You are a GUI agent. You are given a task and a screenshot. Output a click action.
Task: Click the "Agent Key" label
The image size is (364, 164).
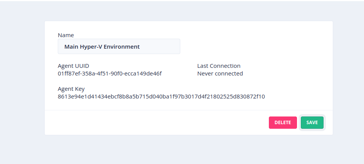(x=71, y=89)
